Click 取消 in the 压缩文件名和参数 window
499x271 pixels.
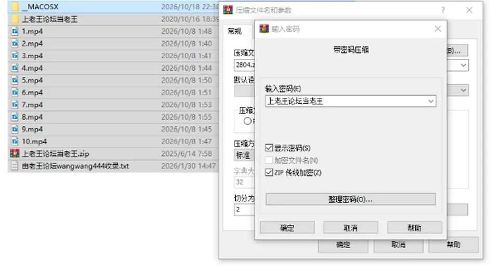(398, 244)
